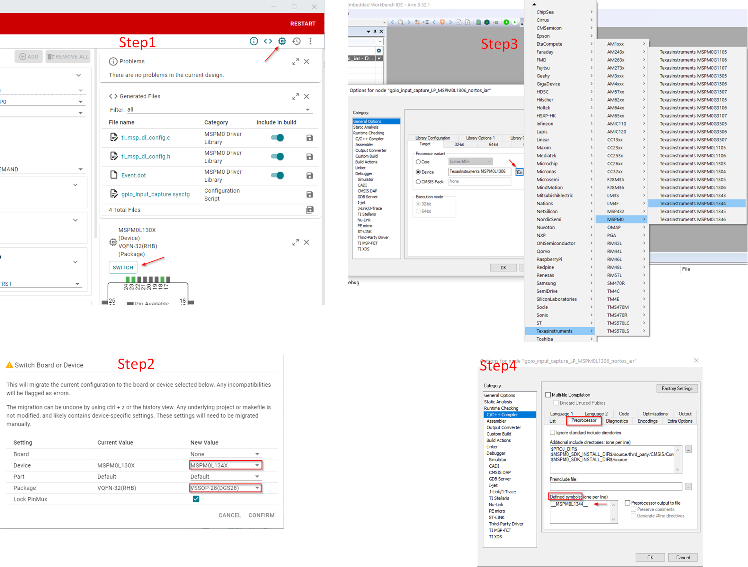
Task: Click the RESTART button
Action: (303, 24)
